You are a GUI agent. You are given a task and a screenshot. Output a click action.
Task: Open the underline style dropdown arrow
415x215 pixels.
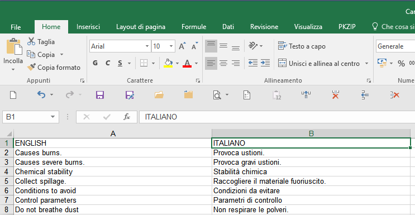(129, 63)
